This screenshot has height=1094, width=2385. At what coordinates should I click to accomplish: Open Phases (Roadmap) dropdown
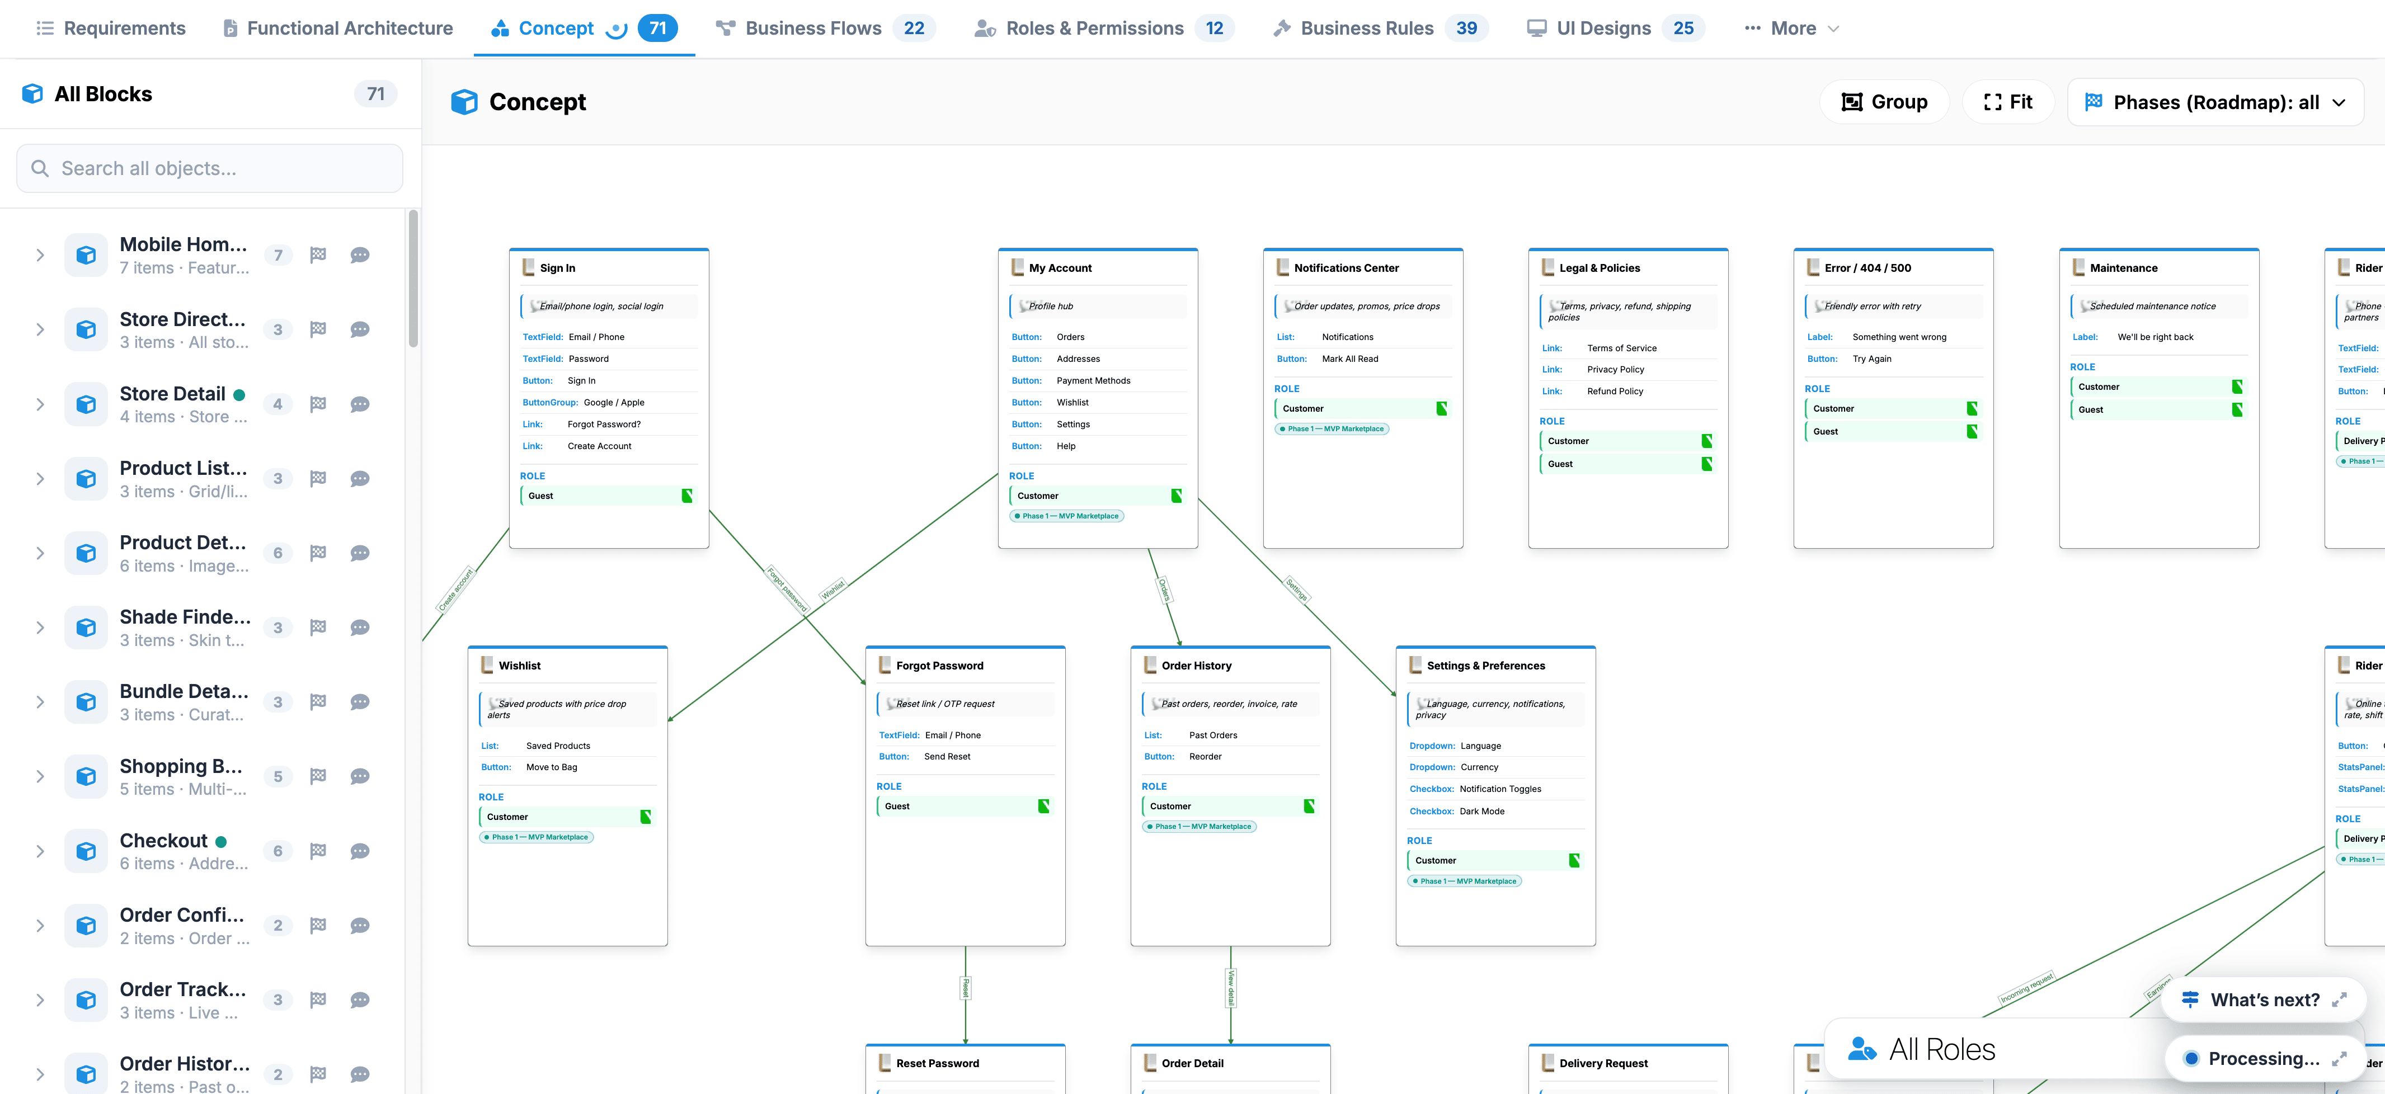[x=2215, y=102]
